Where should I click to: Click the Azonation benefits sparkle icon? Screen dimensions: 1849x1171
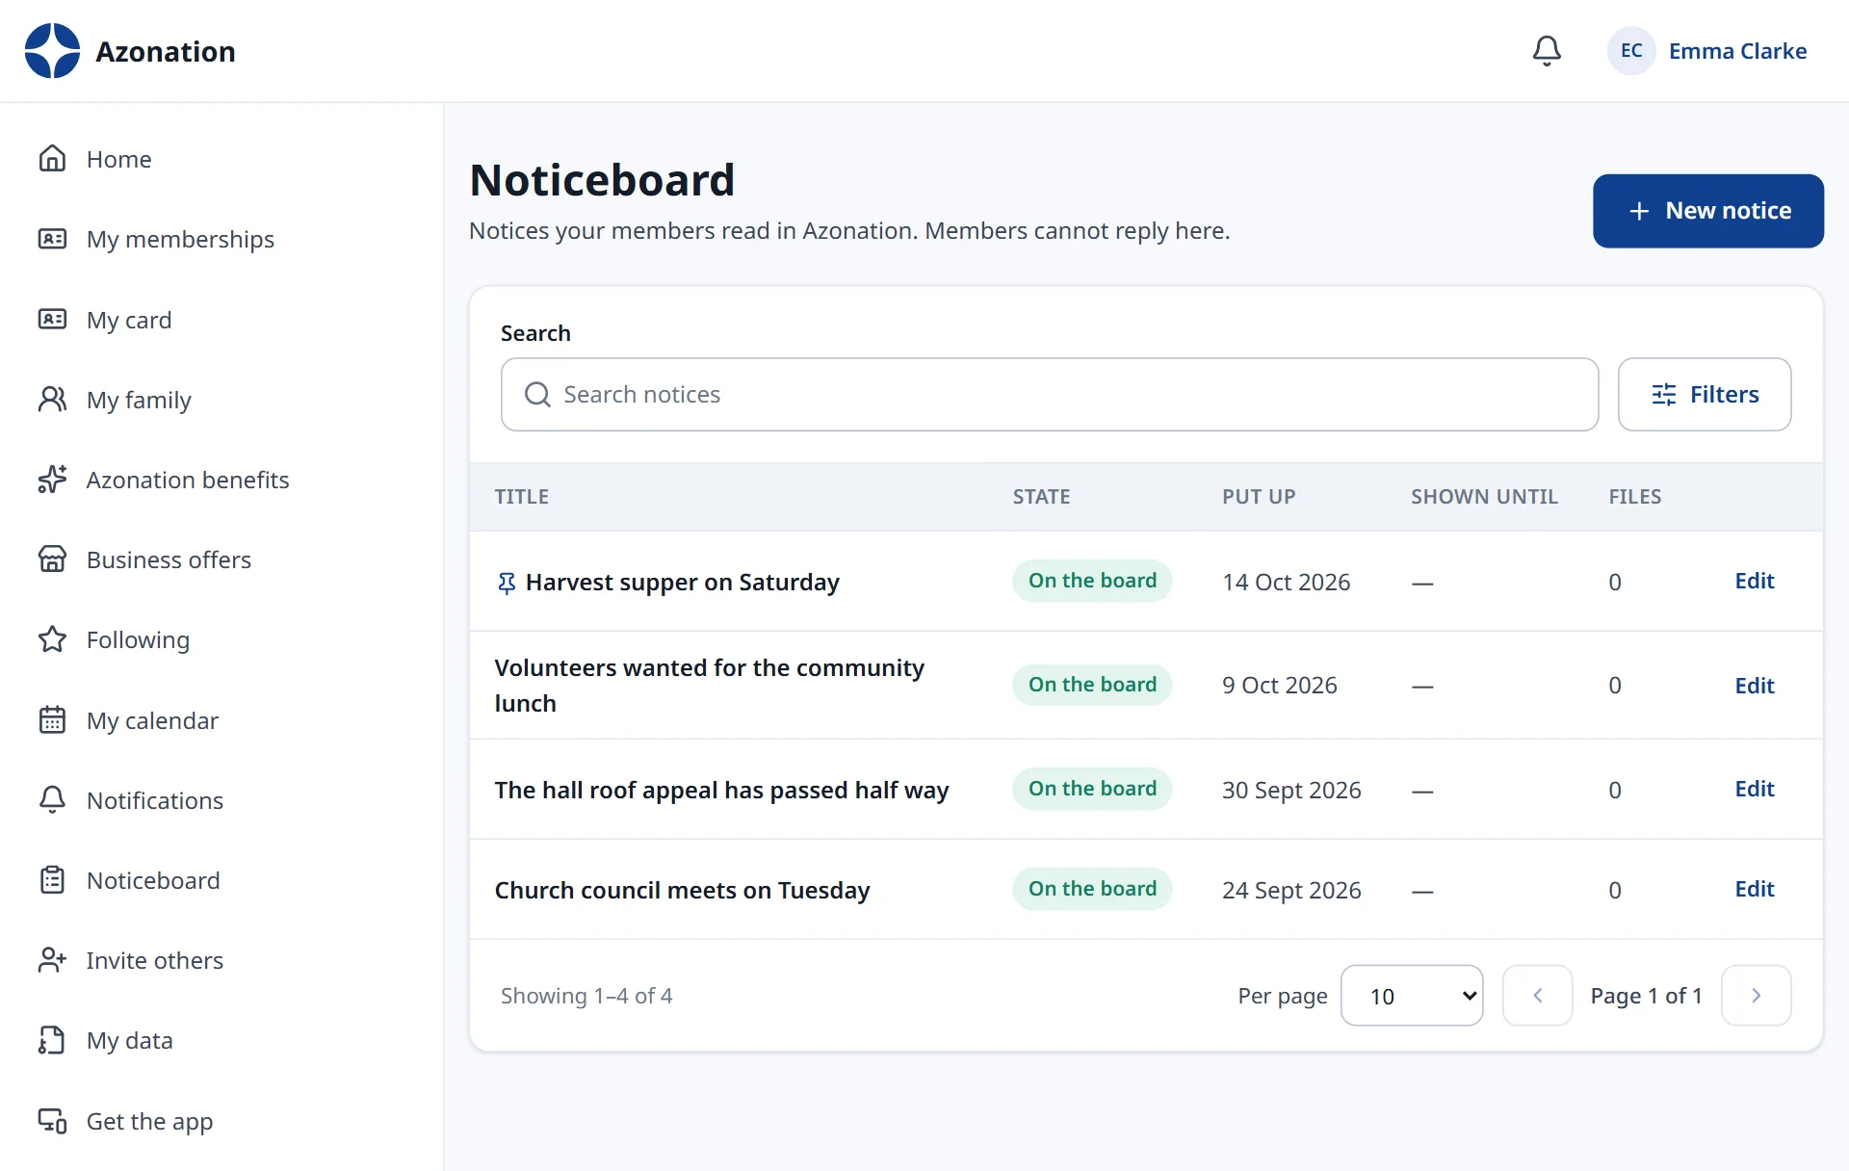coord(52,480)
